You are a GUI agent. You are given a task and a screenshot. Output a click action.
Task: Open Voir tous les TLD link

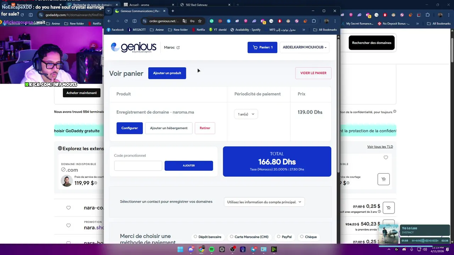[x=380, y=147]
